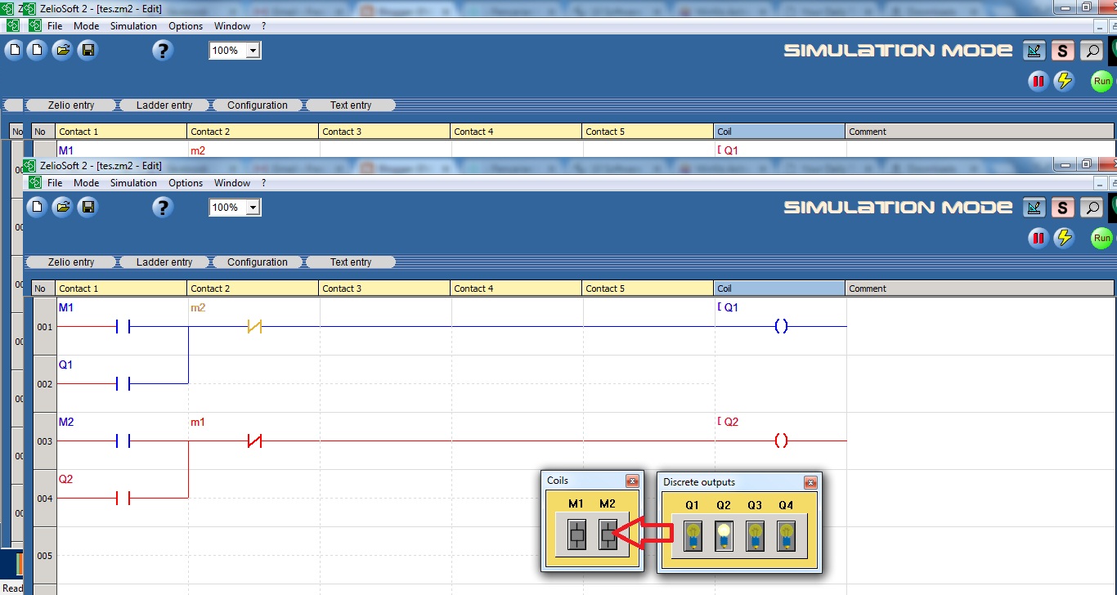Toggle coil M1 in Coils window
Viewport: 1117px width, 595px height.
click(576, 536)
